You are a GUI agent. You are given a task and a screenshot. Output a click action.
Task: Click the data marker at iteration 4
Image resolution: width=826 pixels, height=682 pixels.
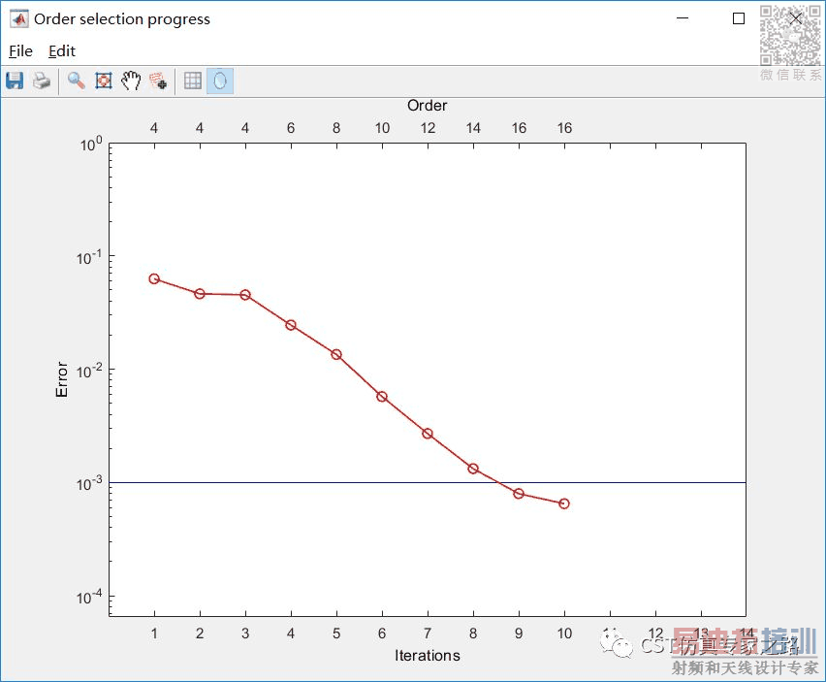coord(291,325)
